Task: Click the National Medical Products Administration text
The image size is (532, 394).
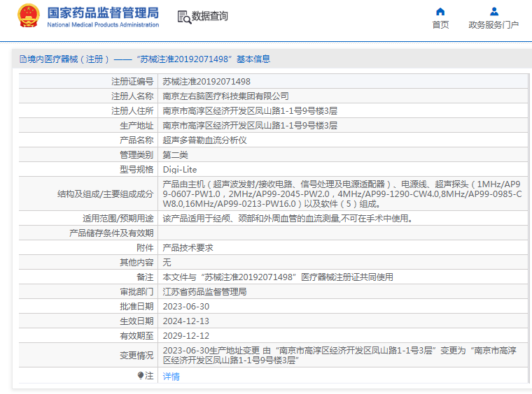Action: click(x=103, y=24)
